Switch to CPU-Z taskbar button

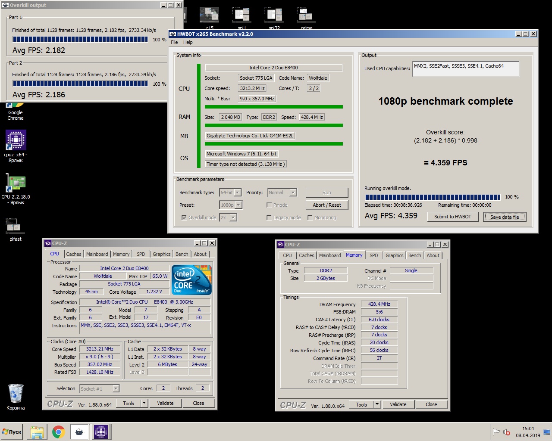click(x=101, y=432)
